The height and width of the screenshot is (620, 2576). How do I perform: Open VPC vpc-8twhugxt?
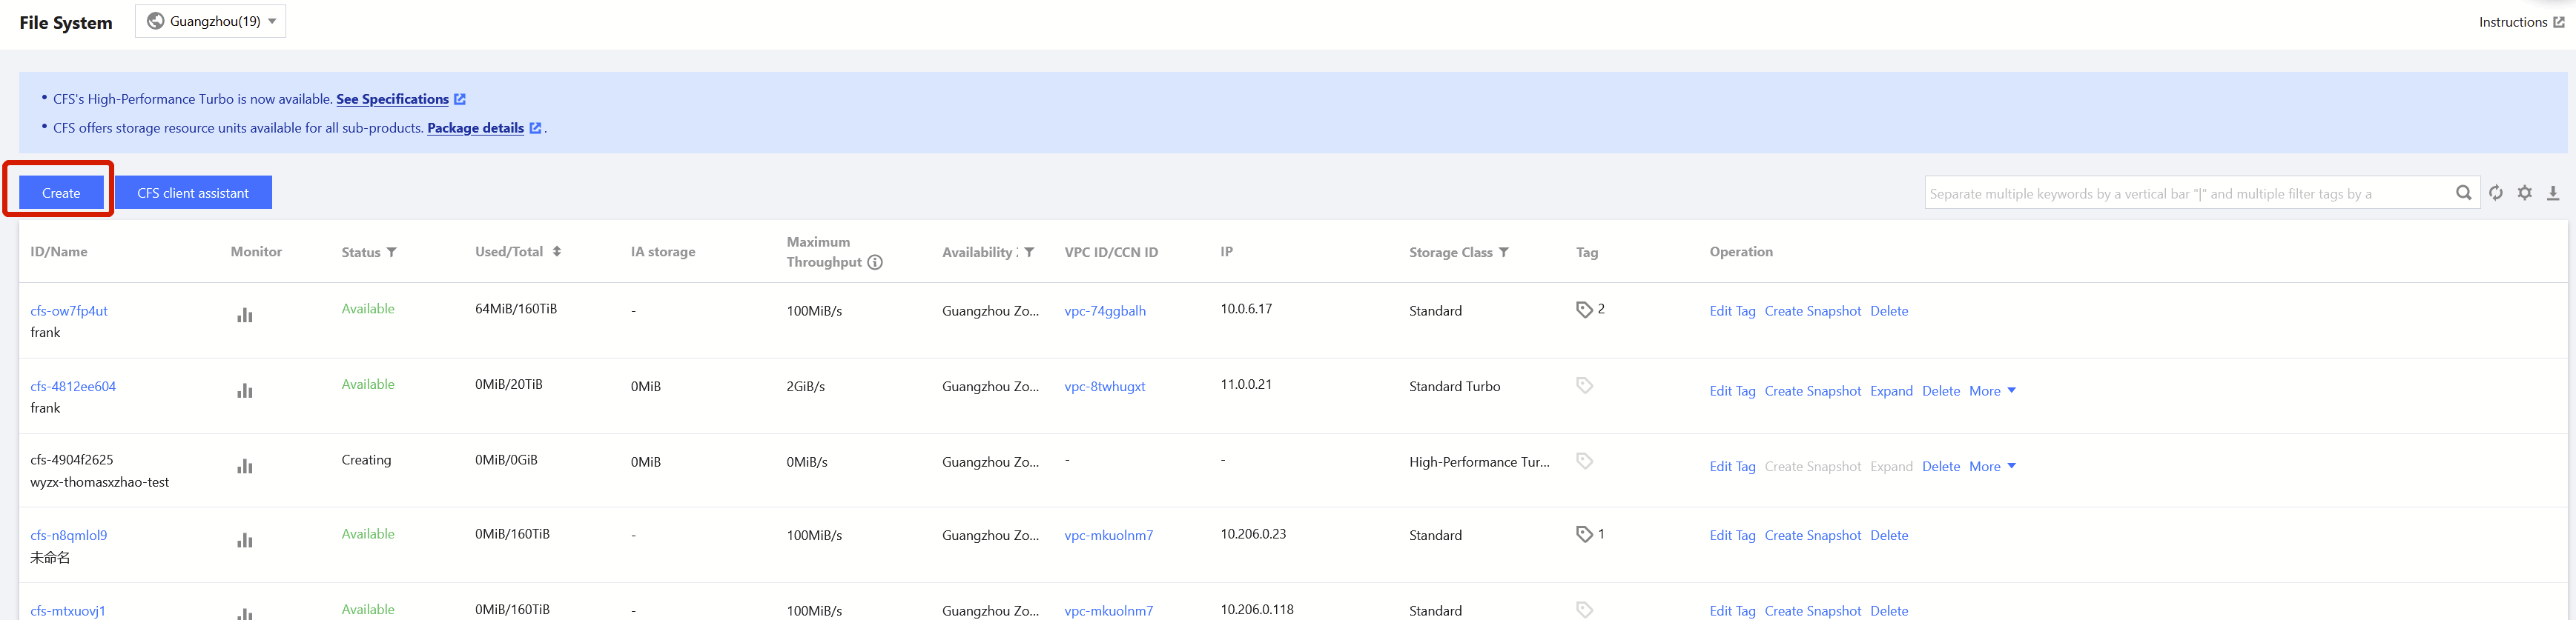coord(1105,387)
